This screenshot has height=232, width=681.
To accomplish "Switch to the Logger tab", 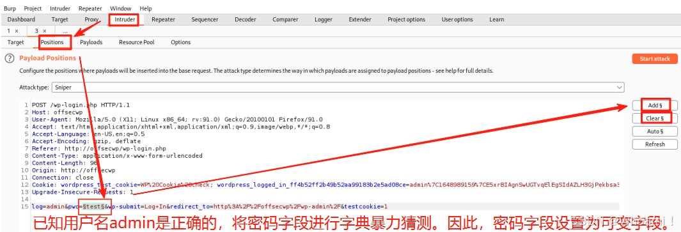I will pos(324,20).
